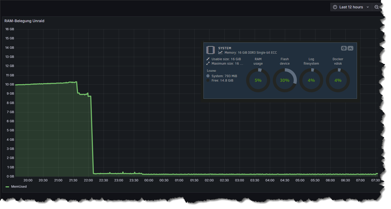This screenshot has height=209, width=391.
Task: Click the Flash device 30% donut gauge
Action: (285, 80)
